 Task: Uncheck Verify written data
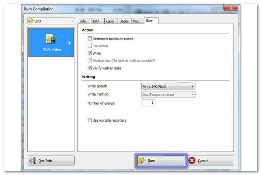pos(89,68)
